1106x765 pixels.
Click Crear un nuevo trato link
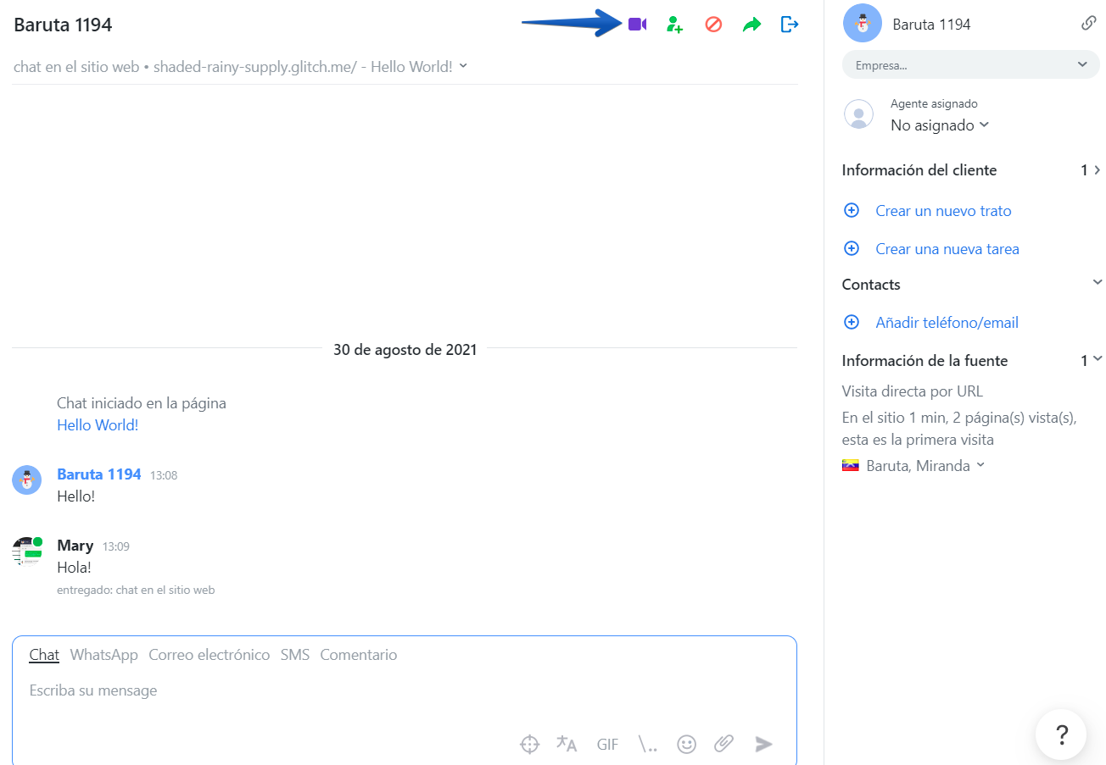tap(943, 211)
